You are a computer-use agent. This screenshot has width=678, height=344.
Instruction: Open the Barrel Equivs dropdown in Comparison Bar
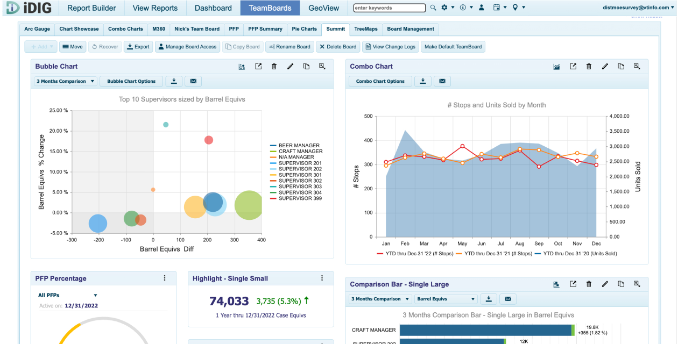click(x=446, y=299)
